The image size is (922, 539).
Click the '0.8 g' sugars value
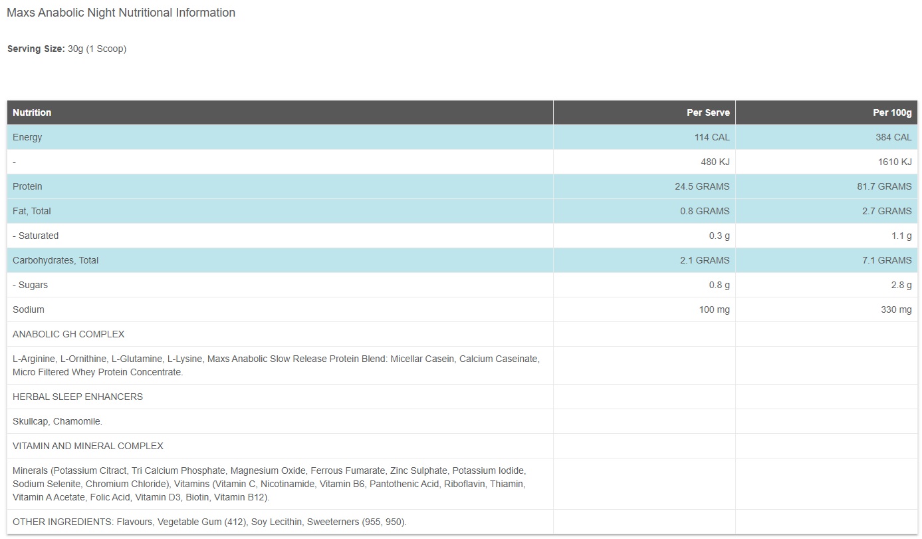pos(719,285)
